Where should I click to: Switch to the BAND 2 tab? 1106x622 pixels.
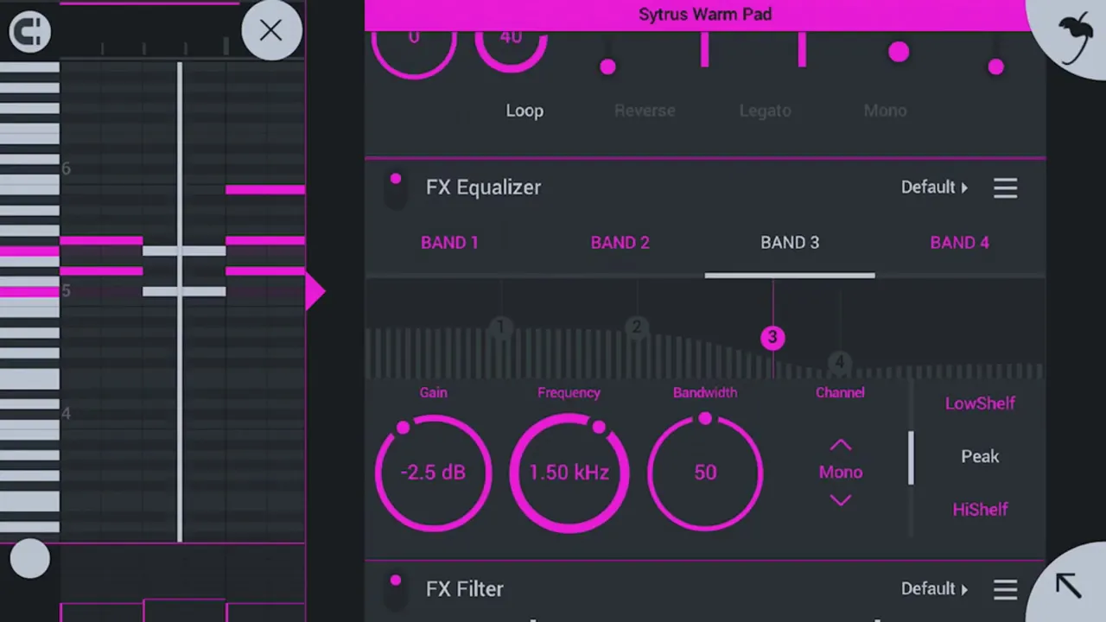point(620,243)
